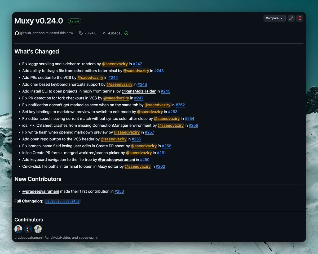Open the Compare dropdown
Viewport: 318px width, 254px height.
click(x=275, y=18)
